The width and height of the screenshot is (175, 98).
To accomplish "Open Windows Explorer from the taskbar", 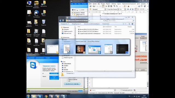I will click(x=34, y=96).
